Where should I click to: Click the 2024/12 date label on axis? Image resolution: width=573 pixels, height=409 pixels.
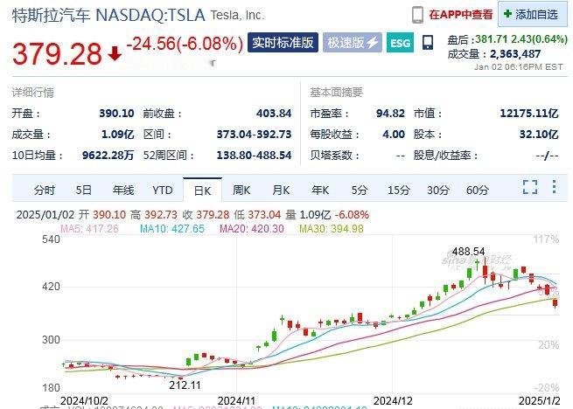point(393,400)
